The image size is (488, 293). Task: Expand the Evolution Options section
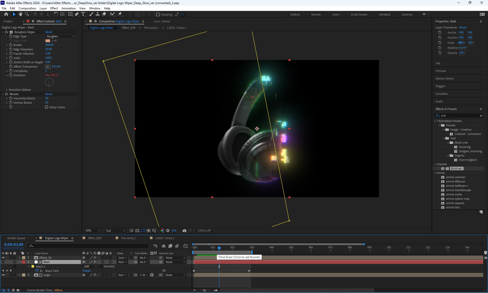(x=7, y=90)
